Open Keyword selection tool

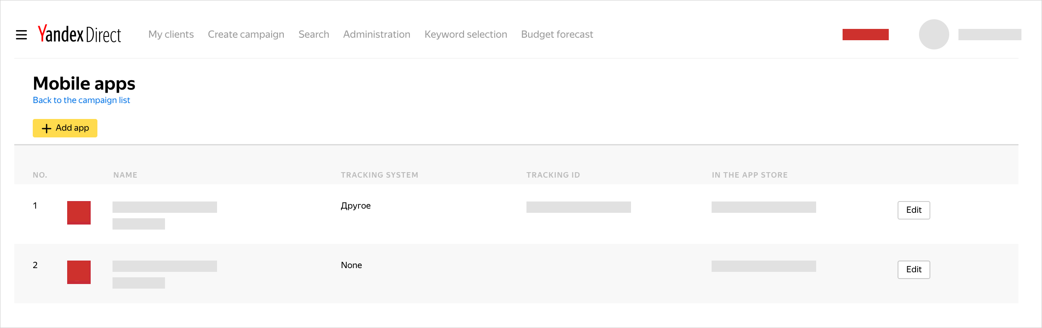coord(466,34)
